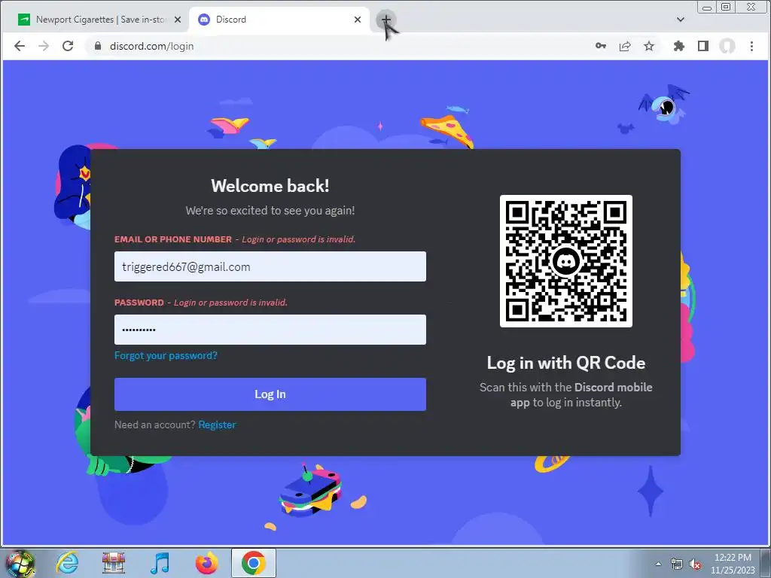
Task: Click the address bar URL
Action: 151,46
